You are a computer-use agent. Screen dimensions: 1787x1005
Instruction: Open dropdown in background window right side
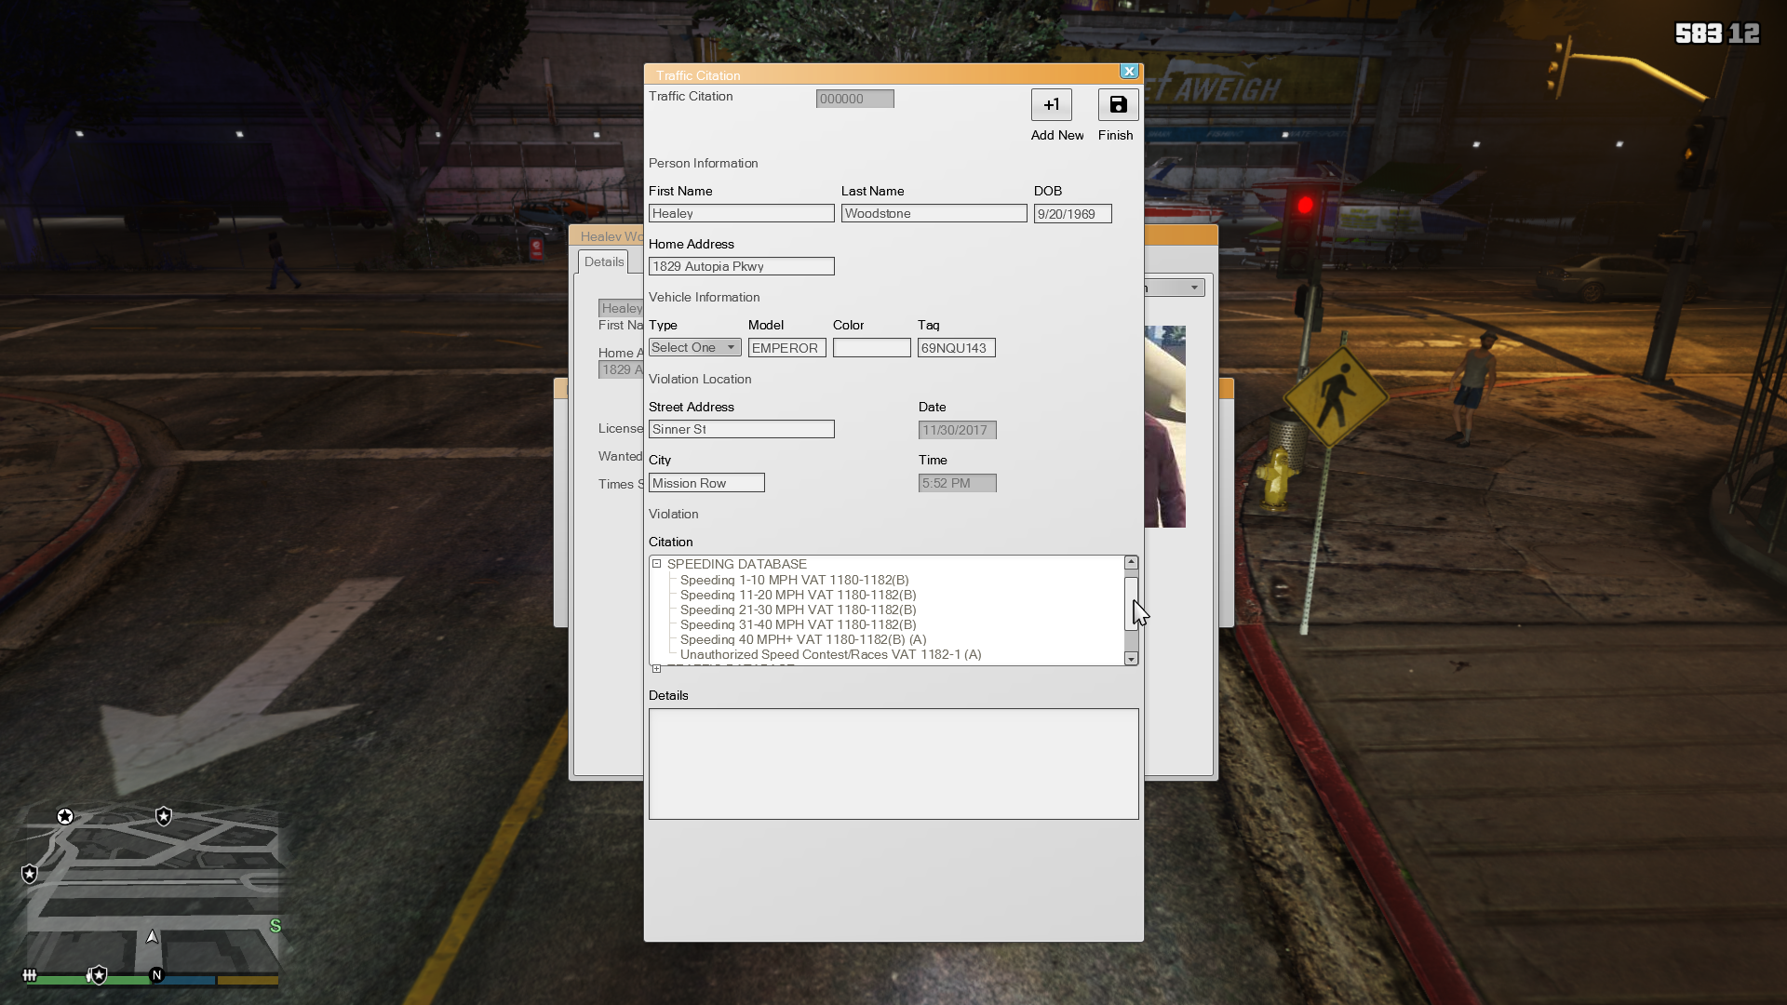[x=1193, y=288]
